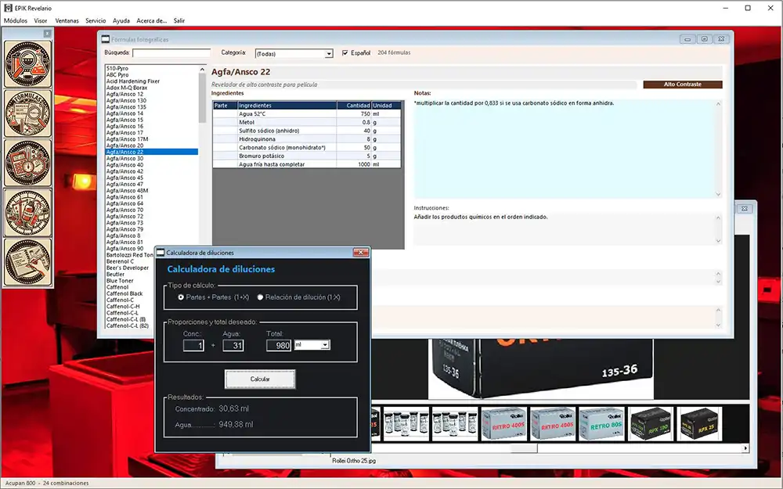The width and height of the screenshot is (783, 489).
Task: Click the Total volume input field
Action: 279,345
